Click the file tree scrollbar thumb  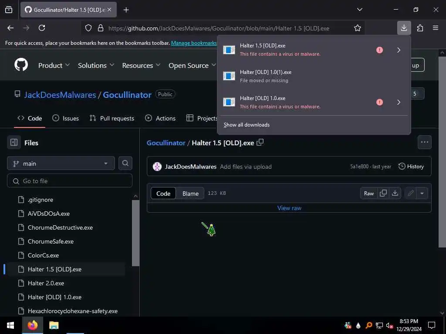pyautogui.click(x=136, y=233)
